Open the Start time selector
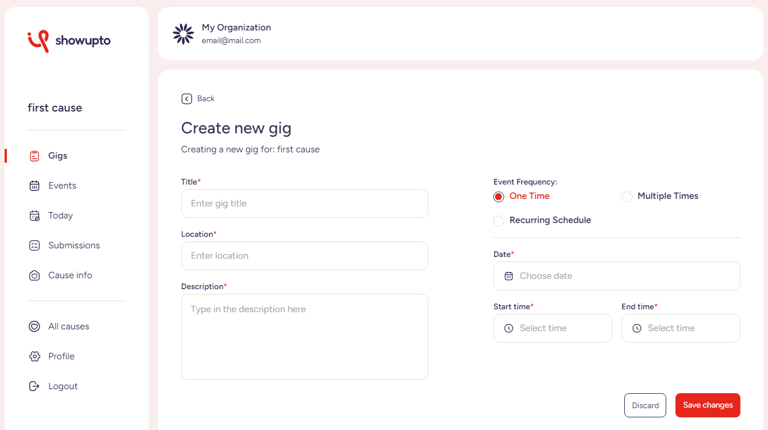The height and width of the screenshot is (430, 768). (552, 328)
